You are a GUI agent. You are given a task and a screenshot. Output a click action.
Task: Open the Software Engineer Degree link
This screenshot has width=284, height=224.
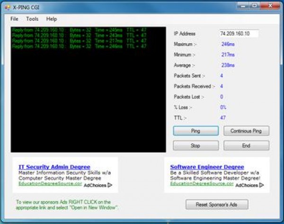click(207, 167)
